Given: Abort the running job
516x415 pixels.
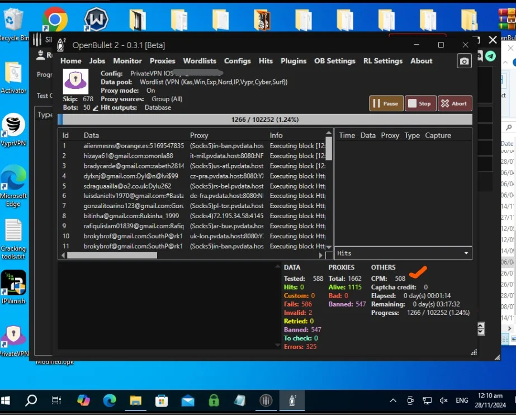Looking at the screenshot, I should click(455, 103).
